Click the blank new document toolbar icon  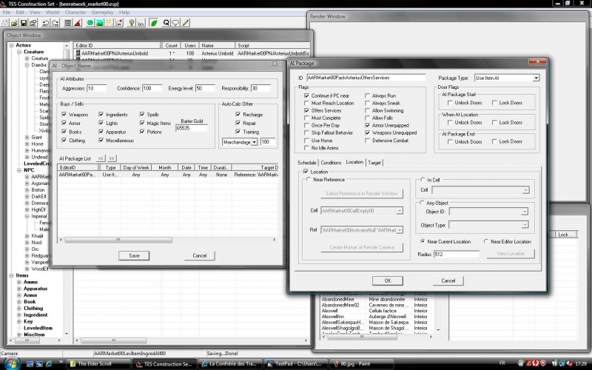point(5,23)
